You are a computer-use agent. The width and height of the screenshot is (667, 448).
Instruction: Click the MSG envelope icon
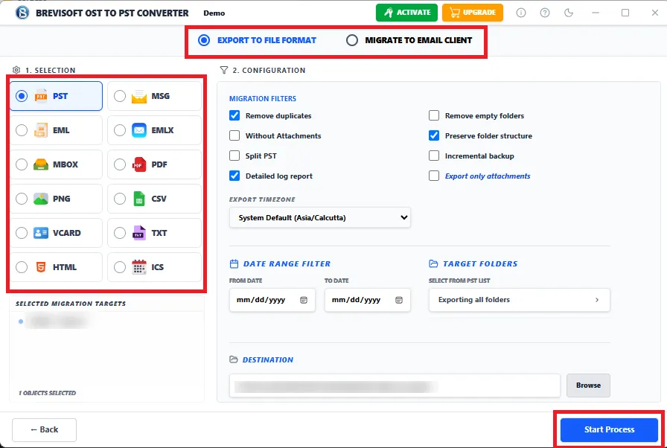pyautogui.click(x=139, y=97)
